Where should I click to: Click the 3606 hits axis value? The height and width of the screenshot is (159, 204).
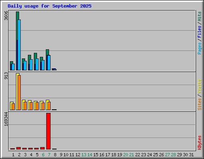tap(6, 16)
